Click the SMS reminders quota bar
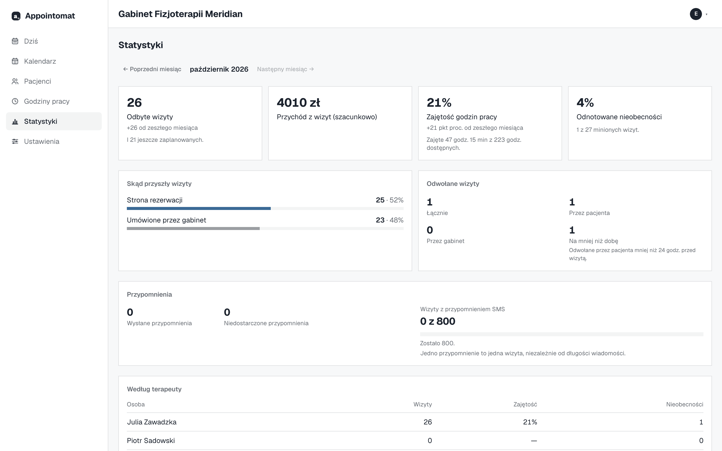 [562, 334]
